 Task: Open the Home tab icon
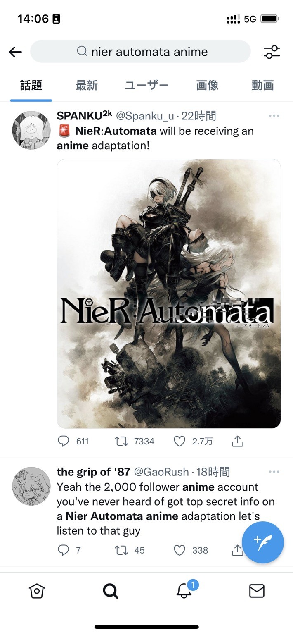click(x=37, y=591)
